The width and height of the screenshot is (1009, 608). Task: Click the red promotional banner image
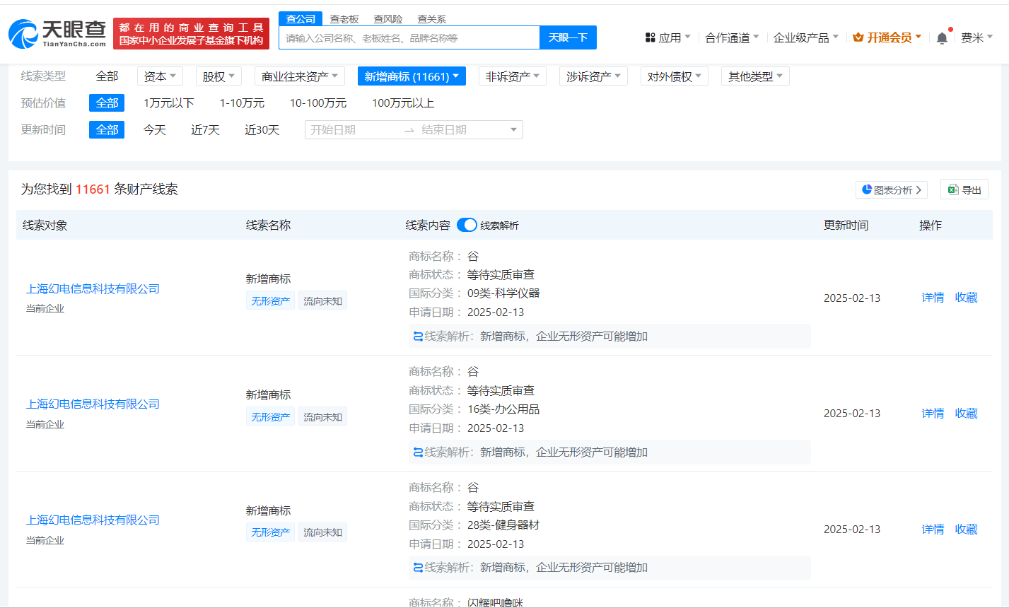[191, 34]
